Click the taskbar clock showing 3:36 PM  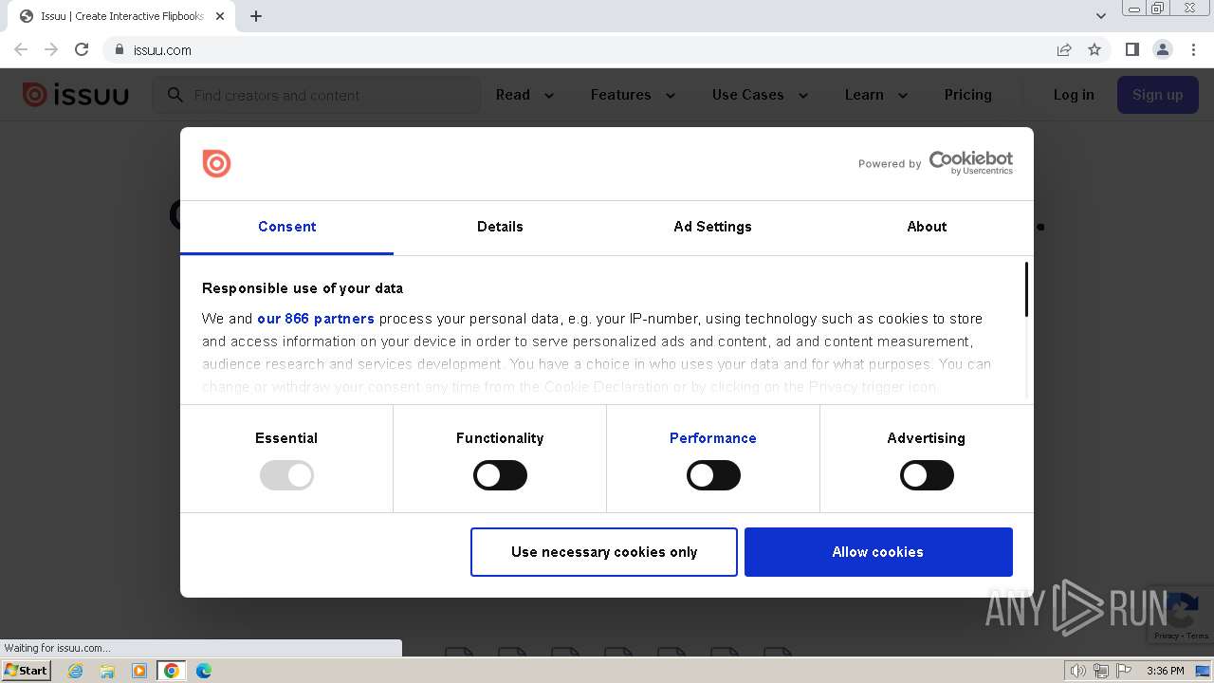click(x=1165, y=671)
